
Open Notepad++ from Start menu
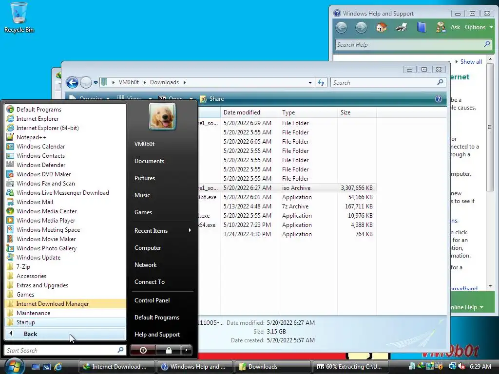pyautogui.click(x=31, y=137)
